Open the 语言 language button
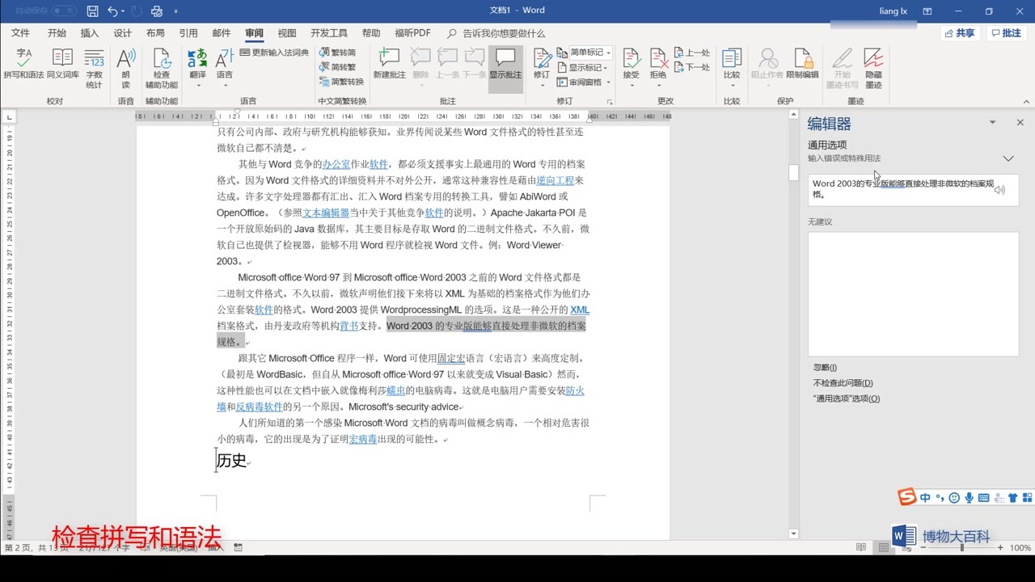1035x582 pixels. pos(224,68)
